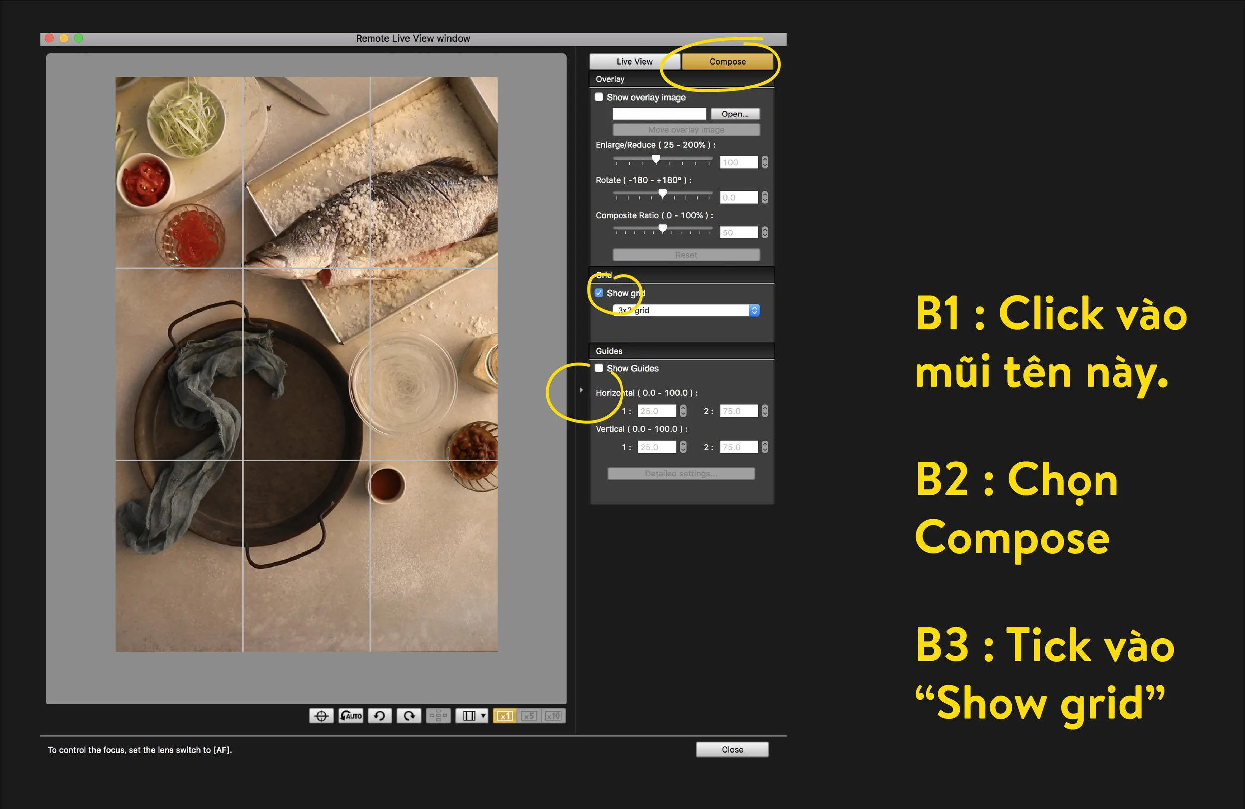Rotate the live view image clockwise
This screenshot has width=1245, height=809.
[x=409, y=716]
